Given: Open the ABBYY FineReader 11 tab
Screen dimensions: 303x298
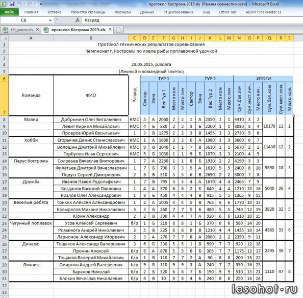Looking at the screenshot, I should (x=263, y=12).
